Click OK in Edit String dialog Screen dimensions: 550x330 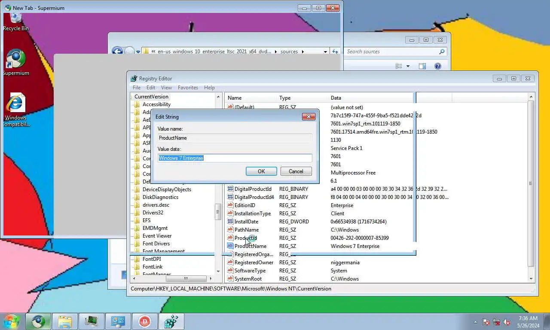point(261,171)
